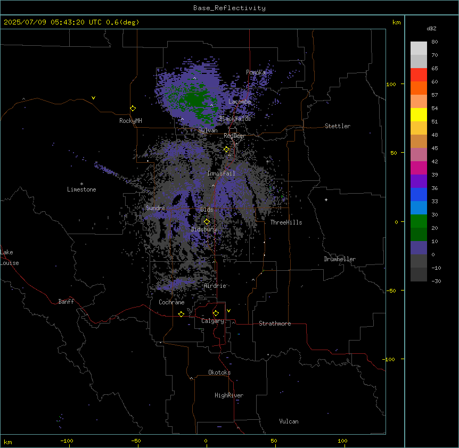Click the yellow diamond marker above Calgary label
The height and width of the screenshot is (448, 459).
(x=216, y=313)
